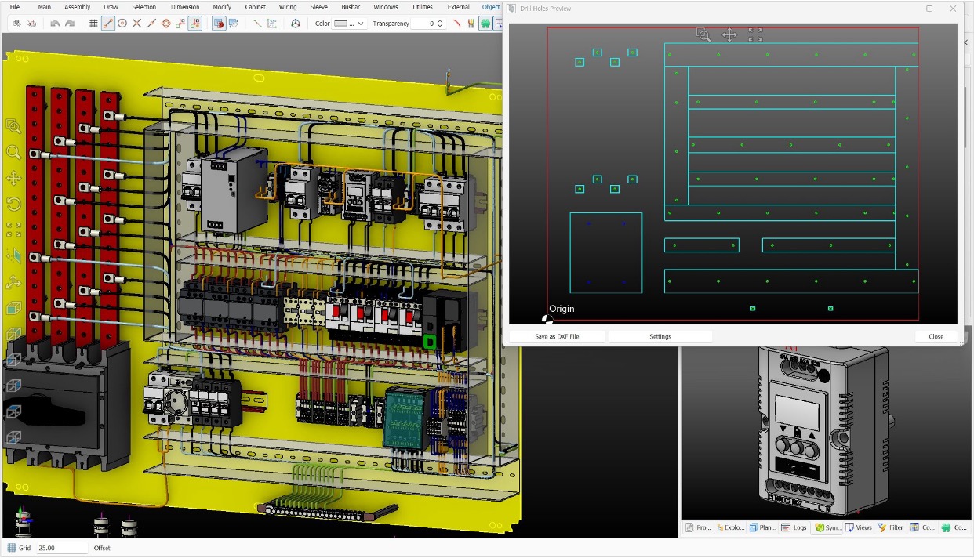Image resolution: width=974 pixels, height=558 pixels.
Task: Select the Circle tool in the toolbar
Action: 123,24
